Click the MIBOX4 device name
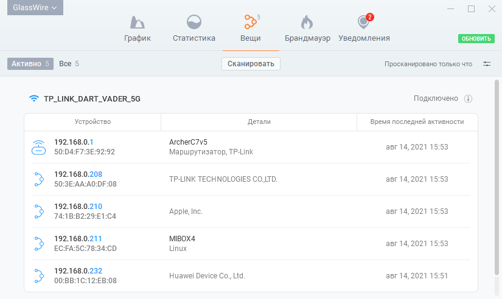This screenshot has width=502, height=299. (x=182, y=239)
